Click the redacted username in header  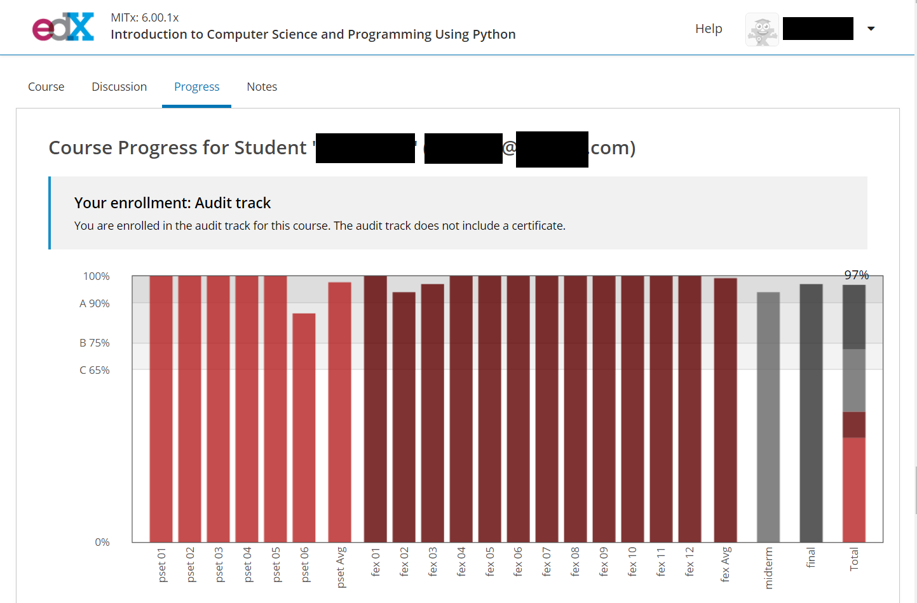[x=817, y=29]
